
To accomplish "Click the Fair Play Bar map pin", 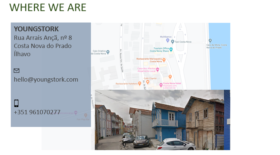I will pyautogui.click(x=86, y=115).
